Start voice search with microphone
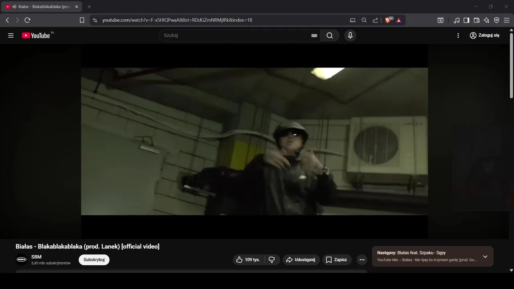This screenshot has height=289, width=514. (x=350, y=35)
